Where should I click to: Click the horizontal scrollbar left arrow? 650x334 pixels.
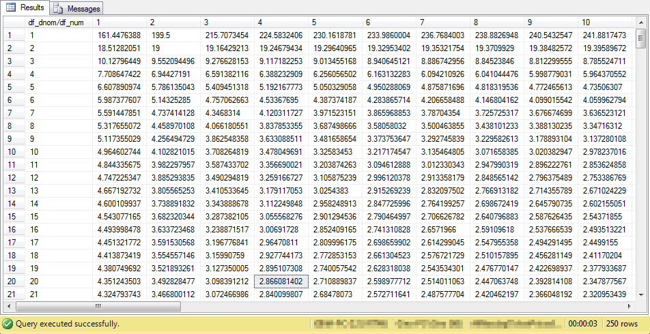point(9,307)
